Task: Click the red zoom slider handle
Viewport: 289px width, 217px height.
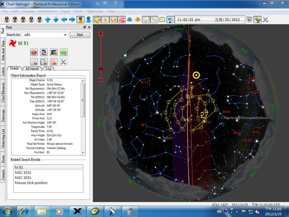Action: point(101,68)
